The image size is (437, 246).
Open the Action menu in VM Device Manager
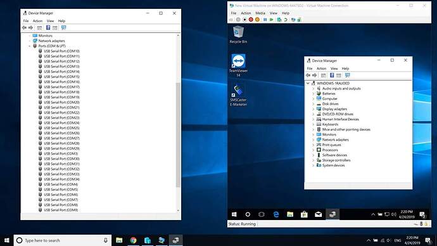pos(321,68)
